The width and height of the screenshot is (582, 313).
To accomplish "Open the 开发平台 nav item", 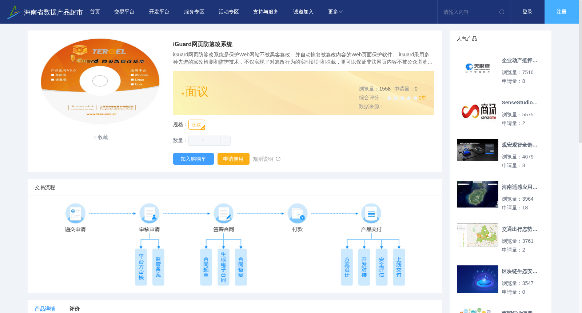I will click(159, 12).
